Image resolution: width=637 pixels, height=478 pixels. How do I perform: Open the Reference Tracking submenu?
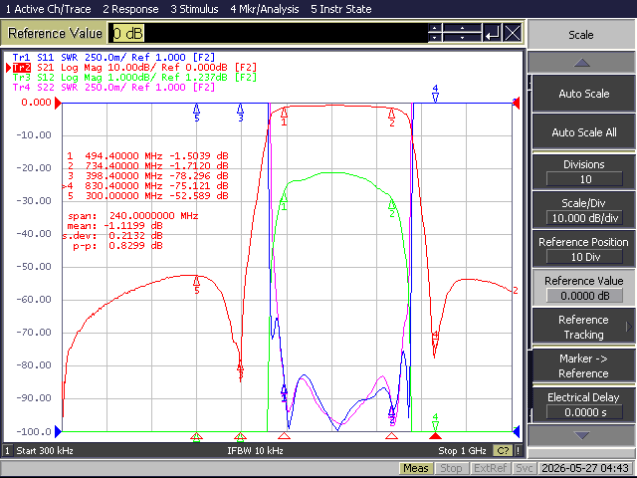tap(584, 327)
